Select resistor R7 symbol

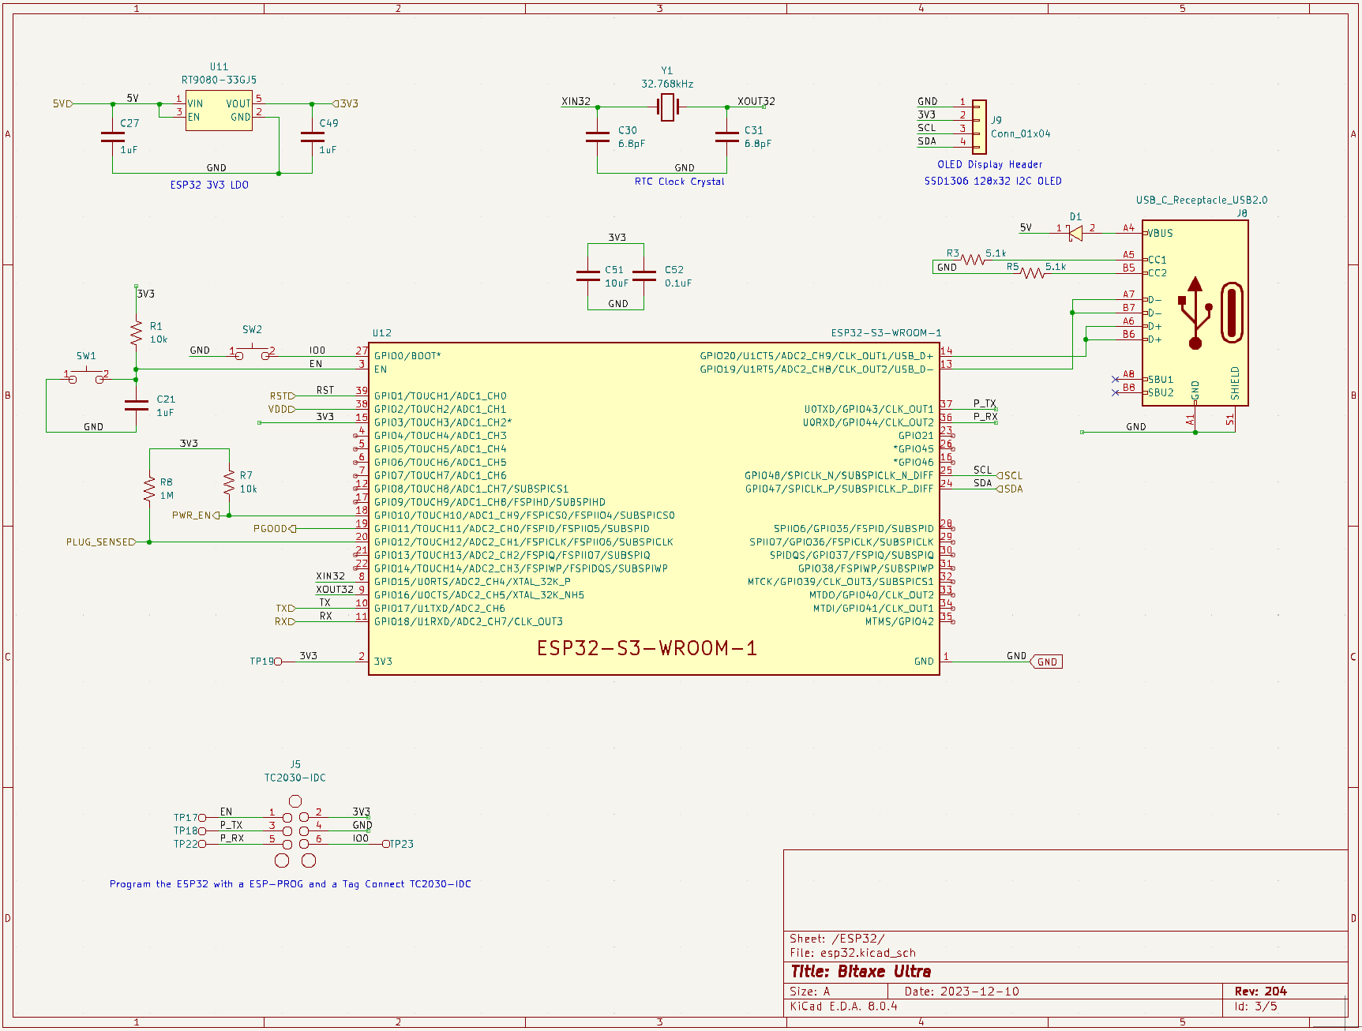[x=229, y=482]
